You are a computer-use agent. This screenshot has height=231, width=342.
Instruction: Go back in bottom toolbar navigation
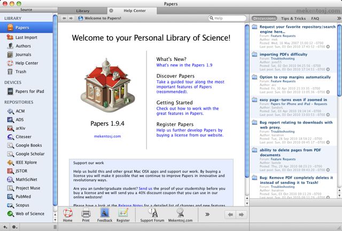click(x=230, y=214)
